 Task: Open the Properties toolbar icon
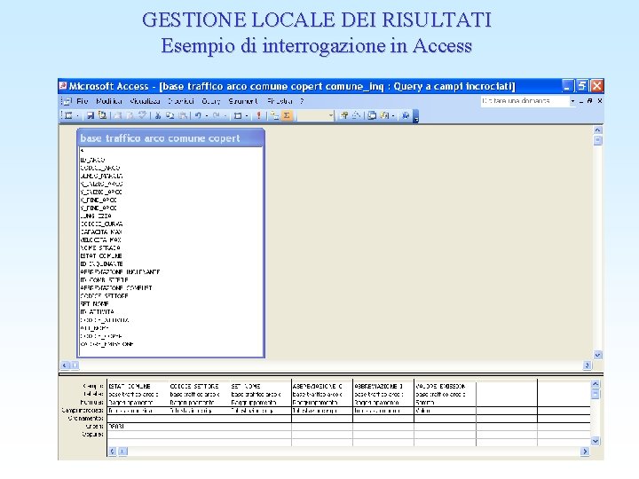tap(343, 115)
